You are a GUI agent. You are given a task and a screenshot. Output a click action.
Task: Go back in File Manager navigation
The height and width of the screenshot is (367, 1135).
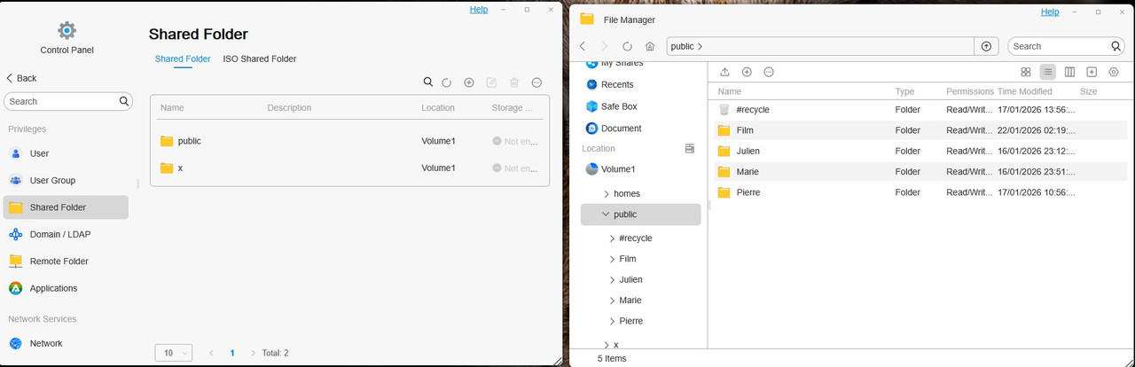tap(583, 46)
